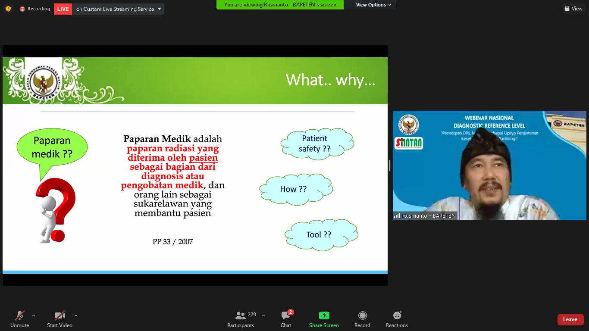Open the Participants panel
The image size is (589, 331).
coord(241,319)
